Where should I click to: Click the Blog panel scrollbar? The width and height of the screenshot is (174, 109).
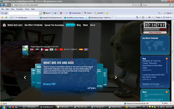[167, 67]
